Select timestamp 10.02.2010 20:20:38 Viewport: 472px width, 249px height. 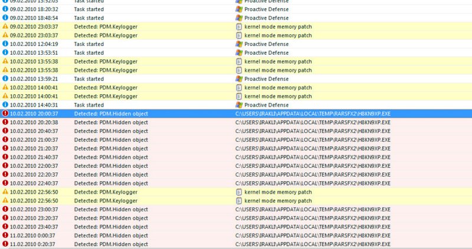point(34,122)
